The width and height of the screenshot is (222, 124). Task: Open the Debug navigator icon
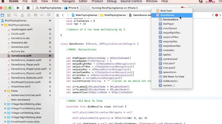click(35, 15)
